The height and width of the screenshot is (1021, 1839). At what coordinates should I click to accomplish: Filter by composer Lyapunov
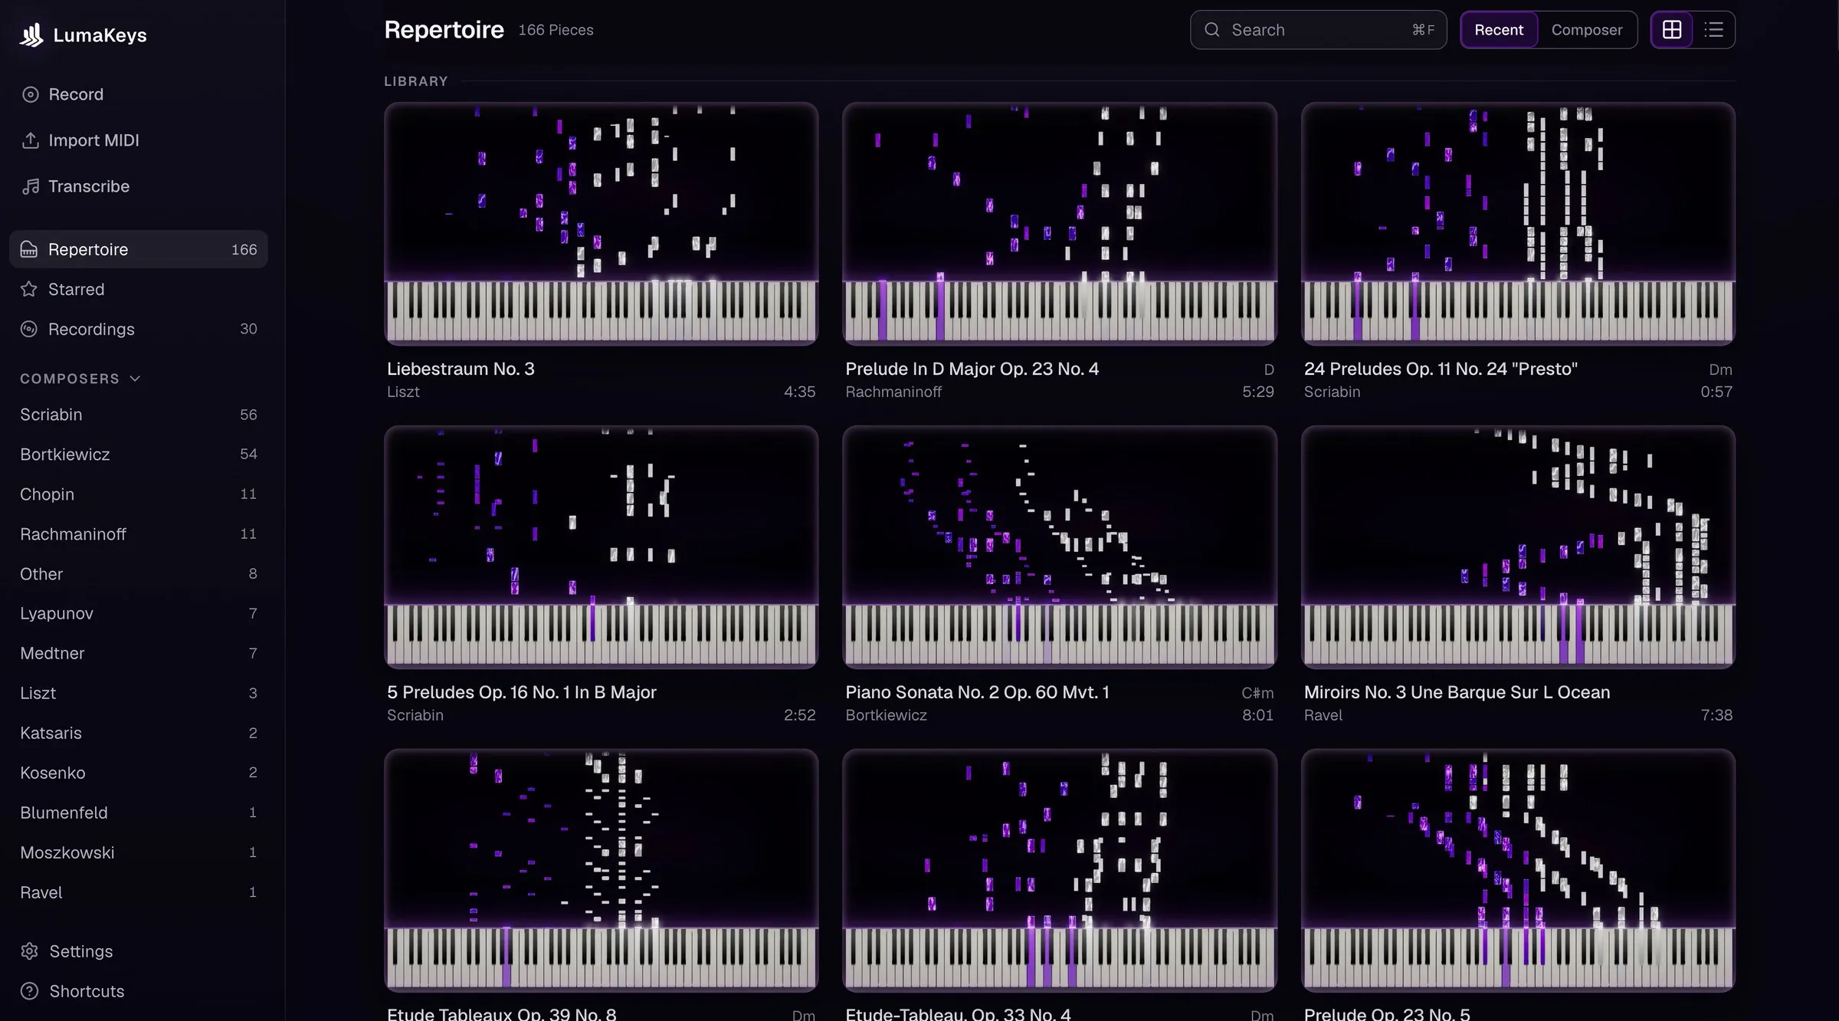pyautogui.click(x=139, y=614)
